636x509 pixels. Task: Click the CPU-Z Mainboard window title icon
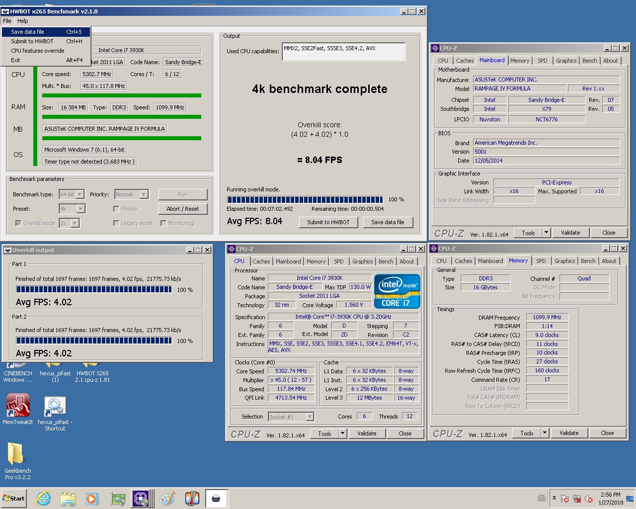435,48
